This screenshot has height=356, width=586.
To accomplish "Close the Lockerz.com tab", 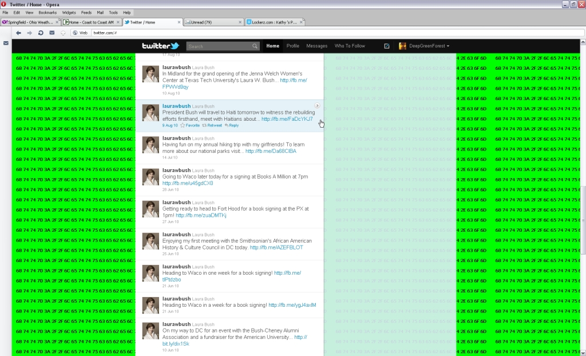I will click(x=301, y=22).
